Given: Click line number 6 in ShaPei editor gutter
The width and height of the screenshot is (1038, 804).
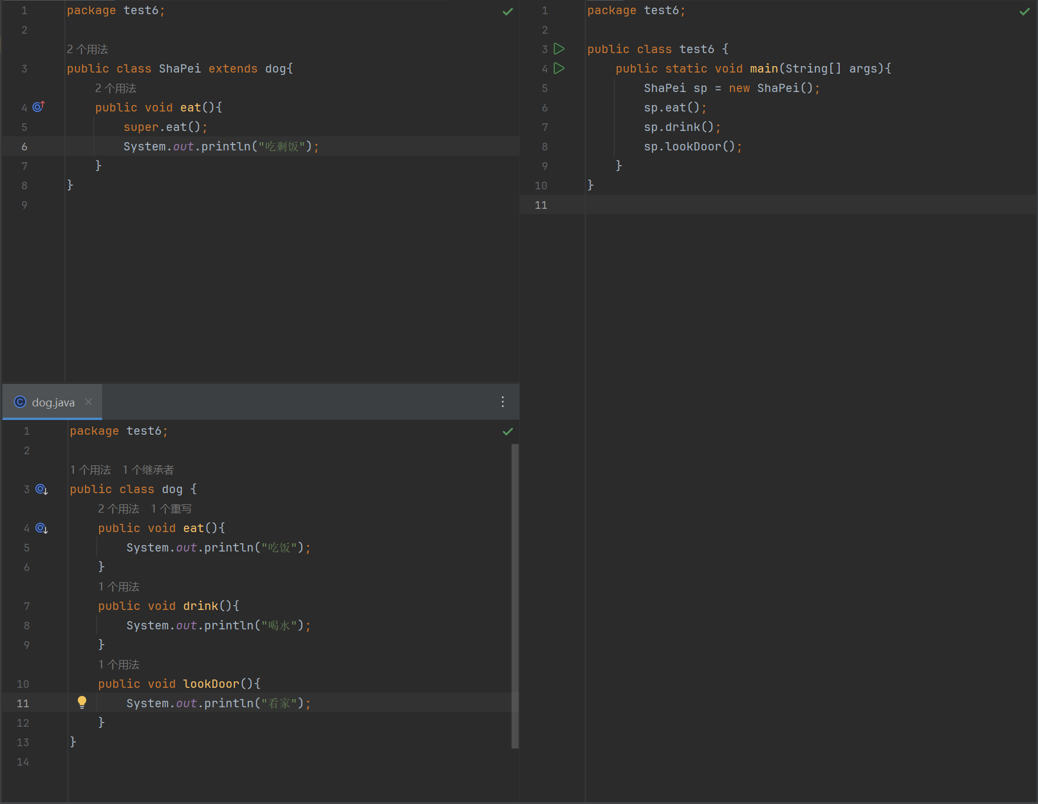Looking at the screenshot, I should click(x=24, y=146).
